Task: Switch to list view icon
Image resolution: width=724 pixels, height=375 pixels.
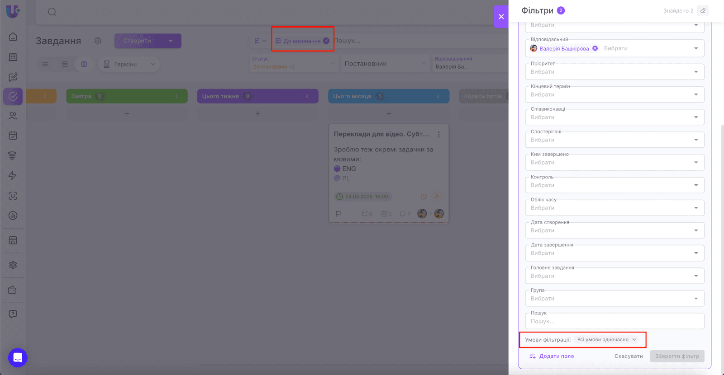Action: coord(45,64)
